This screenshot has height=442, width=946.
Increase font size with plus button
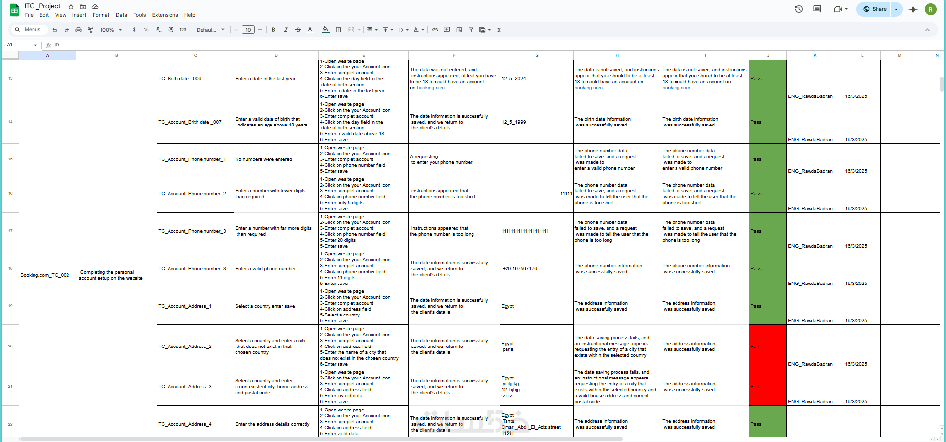coord(260,30)
